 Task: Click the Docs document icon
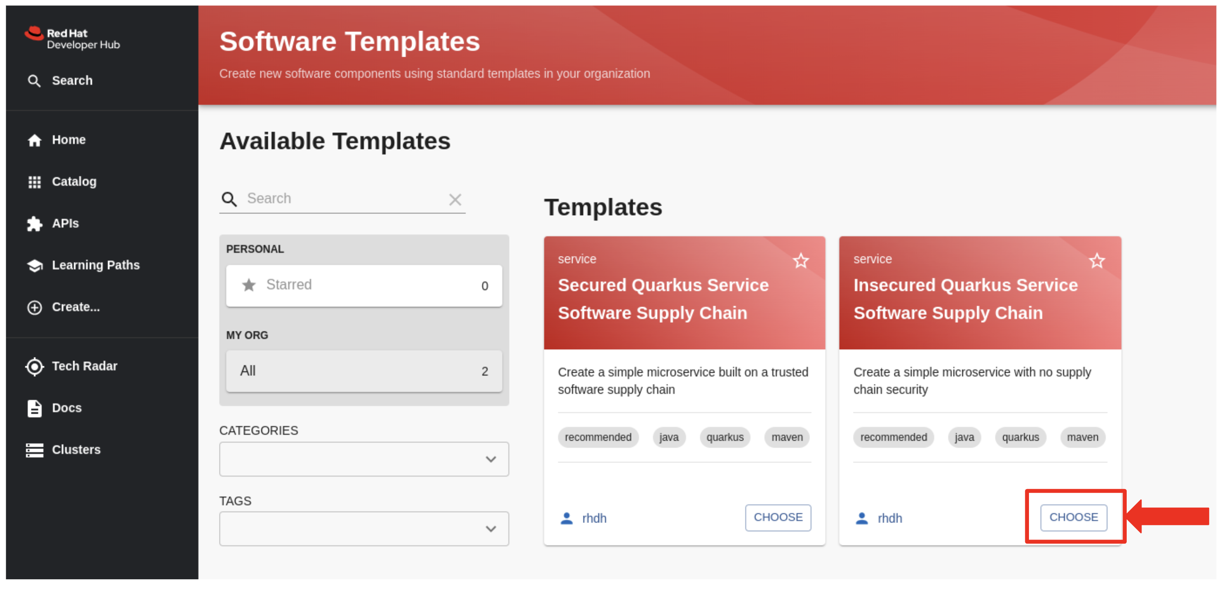[x=34, y=408]
